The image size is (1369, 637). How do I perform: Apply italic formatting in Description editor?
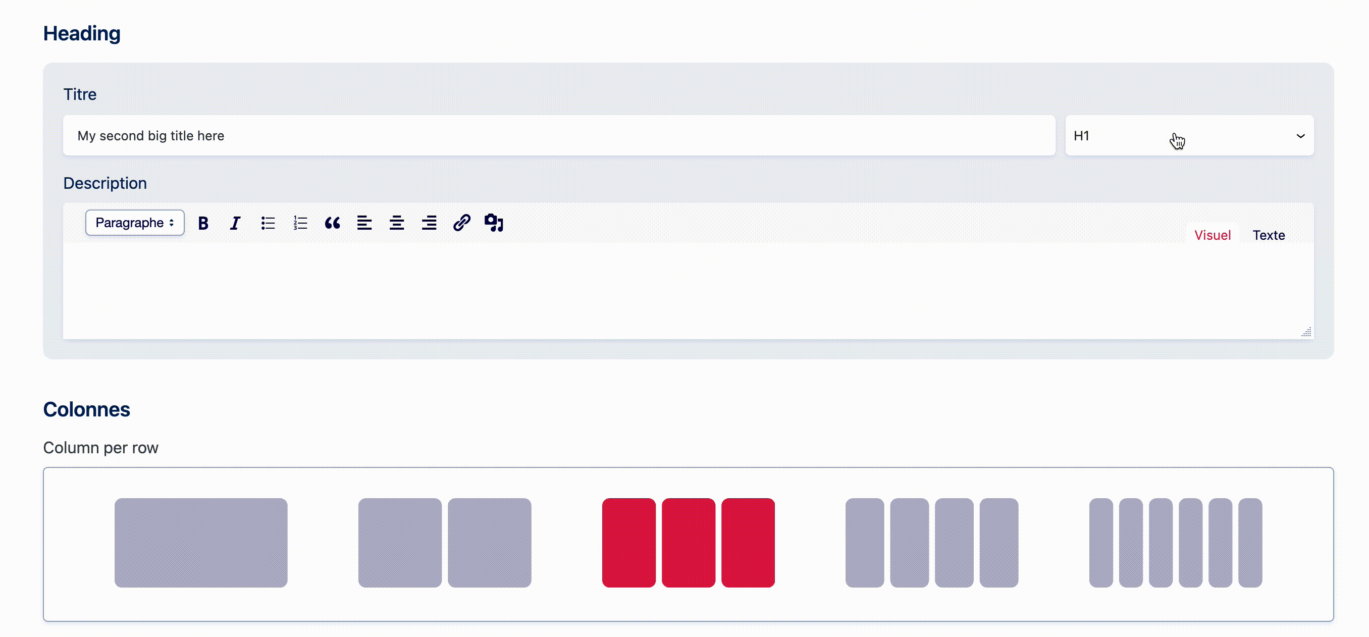click(235, 223)
